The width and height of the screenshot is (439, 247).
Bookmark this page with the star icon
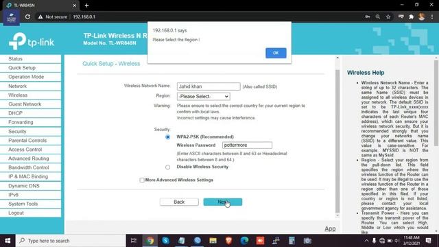(388, 16)
